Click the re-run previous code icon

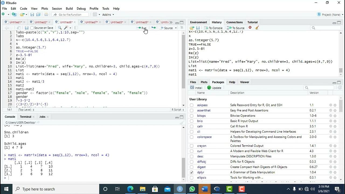[x=153, y=28]
